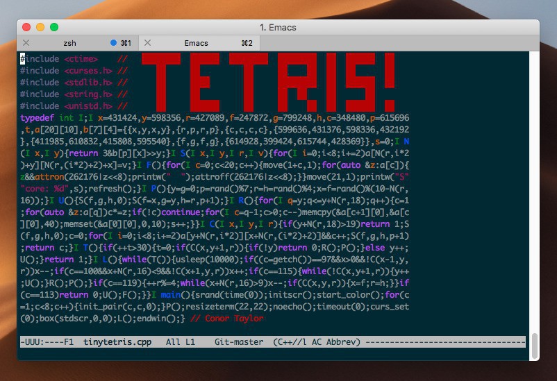Click the -UUU:----F1 status in mode line
This screenshot has width=557, height=381.
[47, 342]
